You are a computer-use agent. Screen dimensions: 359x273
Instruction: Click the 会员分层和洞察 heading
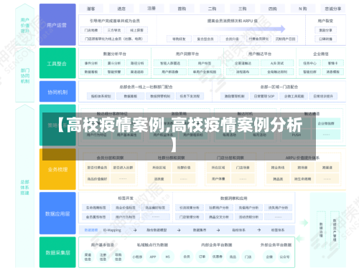(x=110, y=158)
